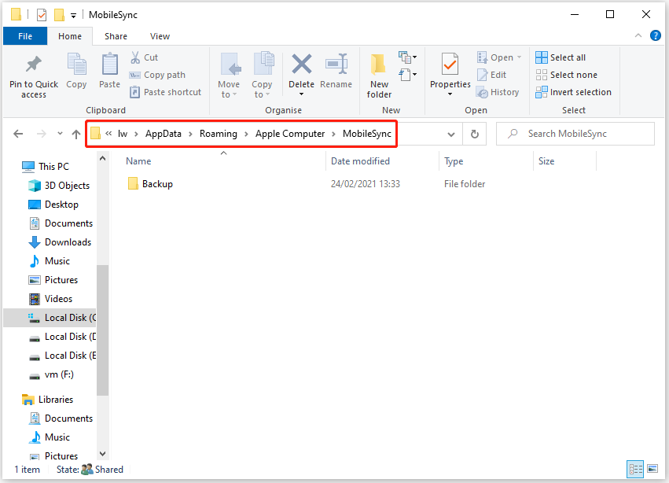Viewport: 669px width, 483px height.
Task: Switch to Details view icon
Action: 635,470
